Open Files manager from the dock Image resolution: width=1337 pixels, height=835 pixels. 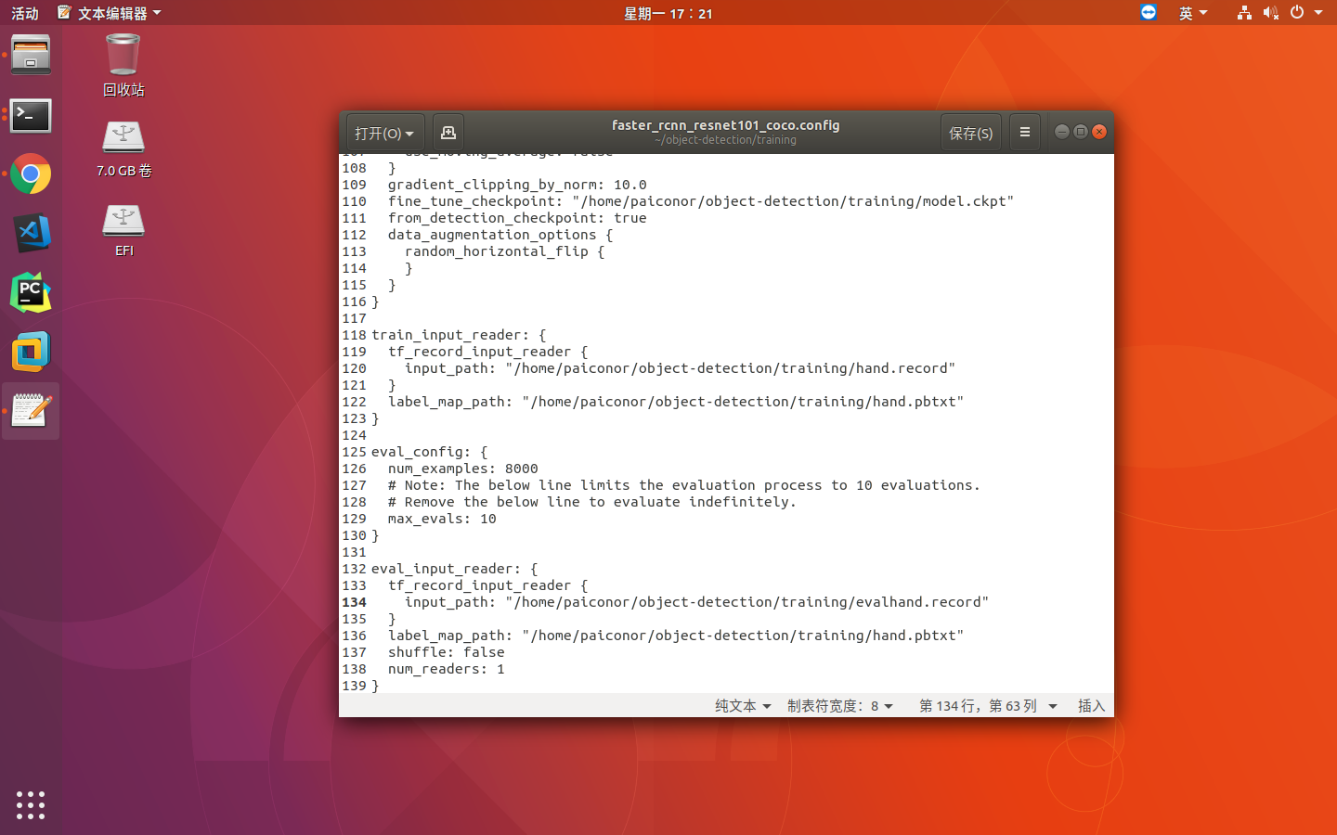[x=31, y=56]
